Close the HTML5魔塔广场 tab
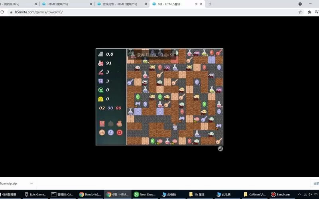 coord(91,4)
